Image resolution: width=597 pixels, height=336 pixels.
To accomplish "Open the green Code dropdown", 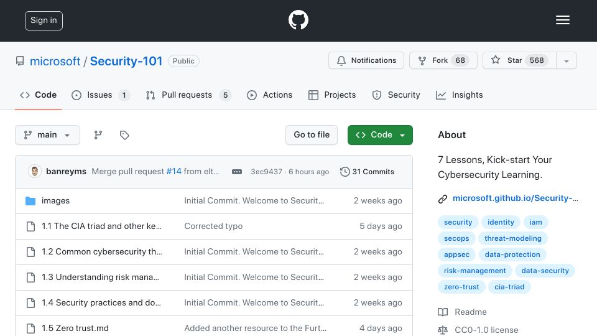I will [380, 135].
